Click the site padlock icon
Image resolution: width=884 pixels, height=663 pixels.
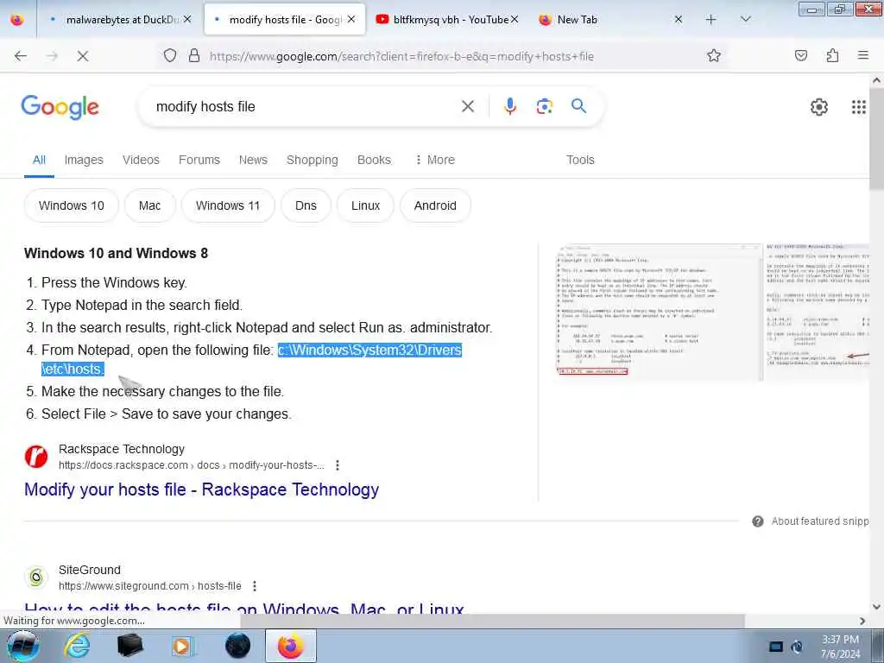pyautogui.click(x=194, y=56)
